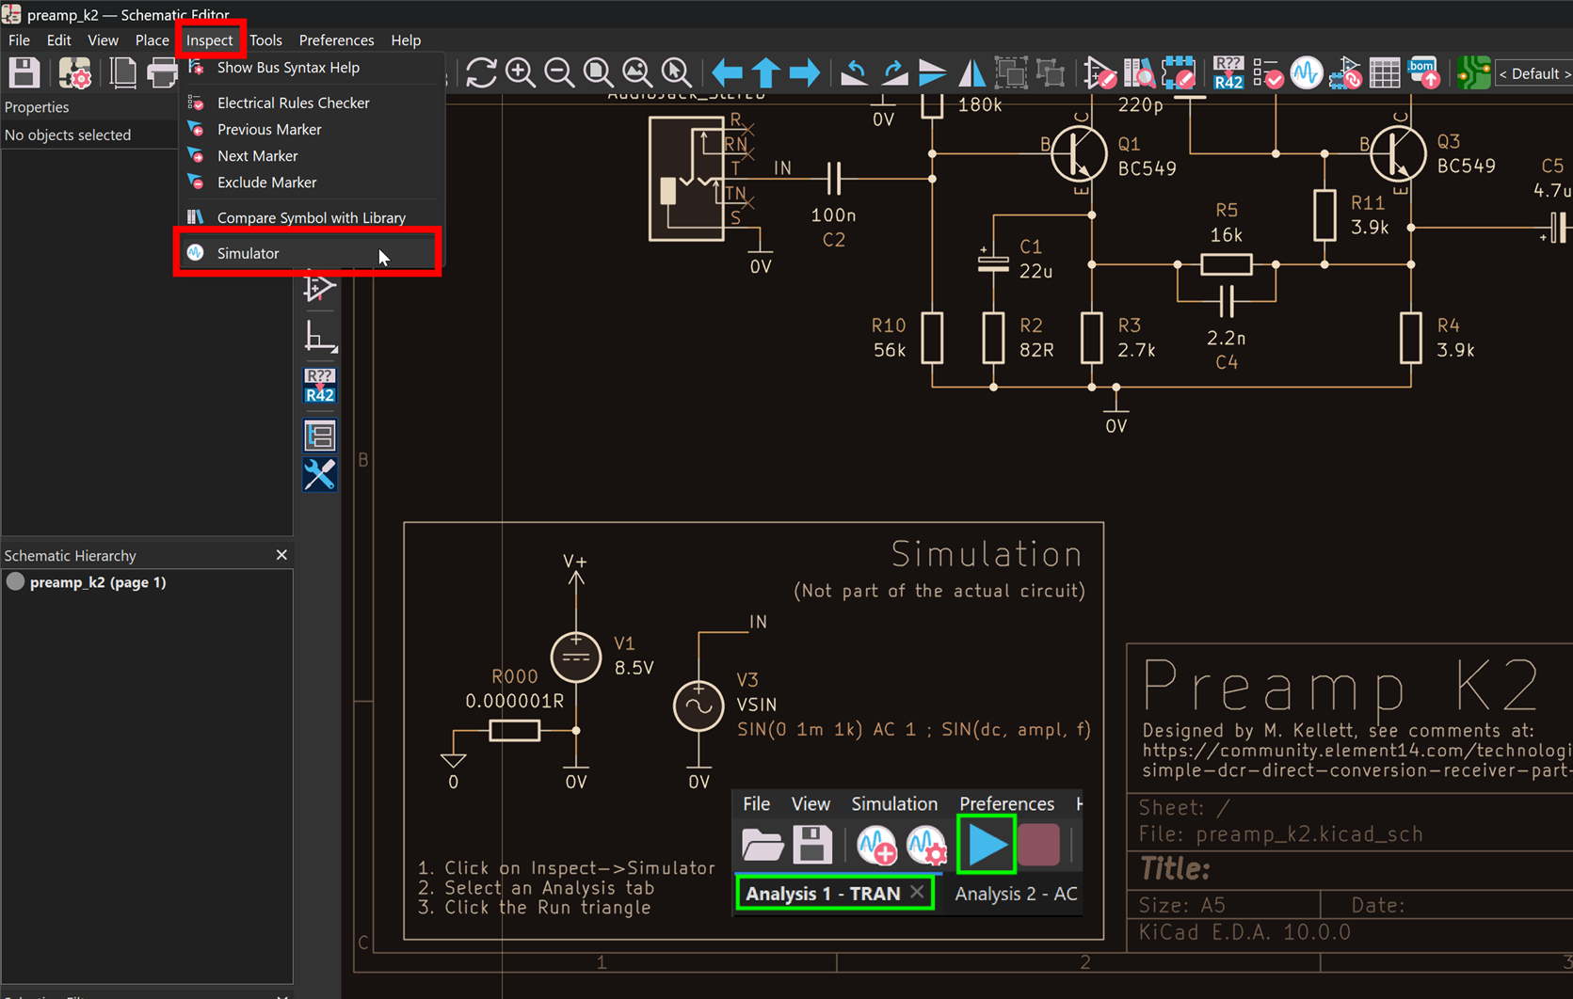The height and width of the screenshot is (999, 1573).
Task: Mirror selection horizontally
Action: [x=971, y=72]
